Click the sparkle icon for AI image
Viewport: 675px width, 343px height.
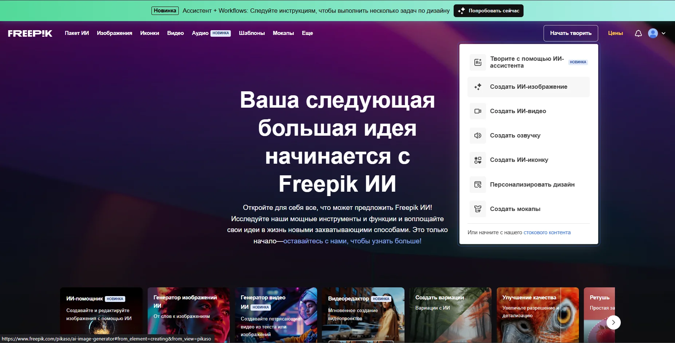pos(478,87)
